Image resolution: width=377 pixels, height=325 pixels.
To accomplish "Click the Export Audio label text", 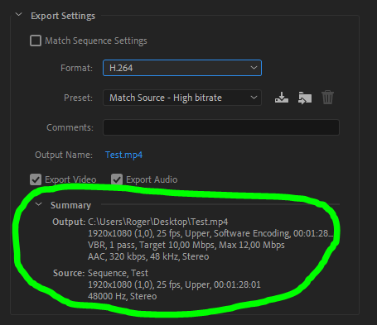I will pyautogui.click(x=152, y=179).
